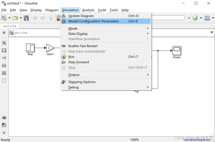Show more toolbar items chevron
This screenshot has width=215, height=142.
[189, 18]
